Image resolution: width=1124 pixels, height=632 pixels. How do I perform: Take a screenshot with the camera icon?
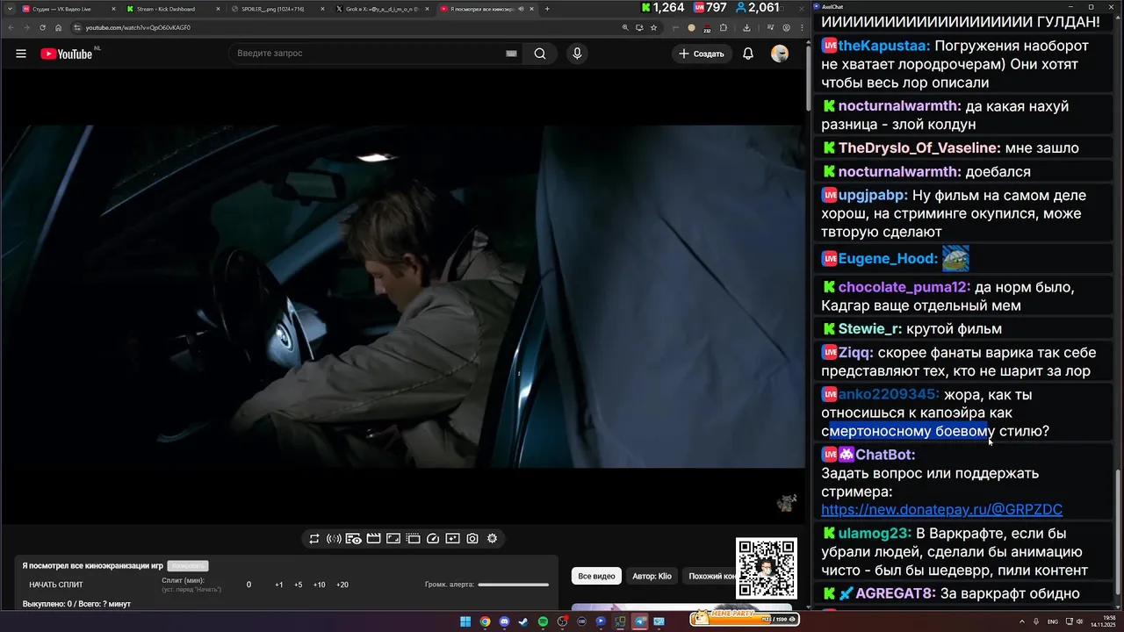[472, 539]
